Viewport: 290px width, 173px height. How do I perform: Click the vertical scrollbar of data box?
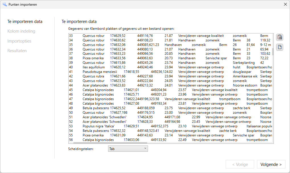click(273, 52)
